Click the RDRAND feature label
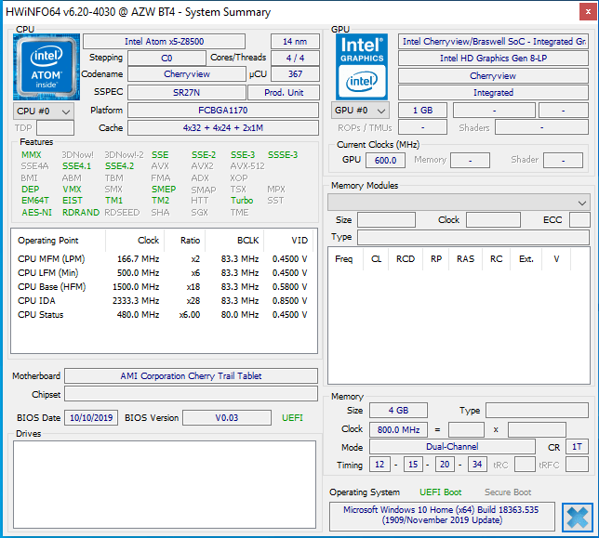The height and width of the screenshot is (538, 599). point(81,212)
